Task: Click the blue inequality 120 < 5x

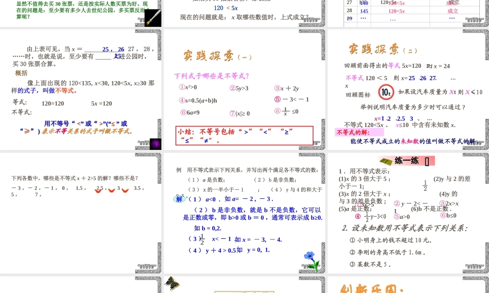Action: point(226,8)
